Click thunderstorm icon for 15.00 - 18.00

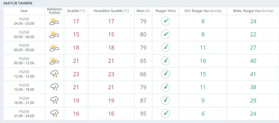[x=54, y=87]
